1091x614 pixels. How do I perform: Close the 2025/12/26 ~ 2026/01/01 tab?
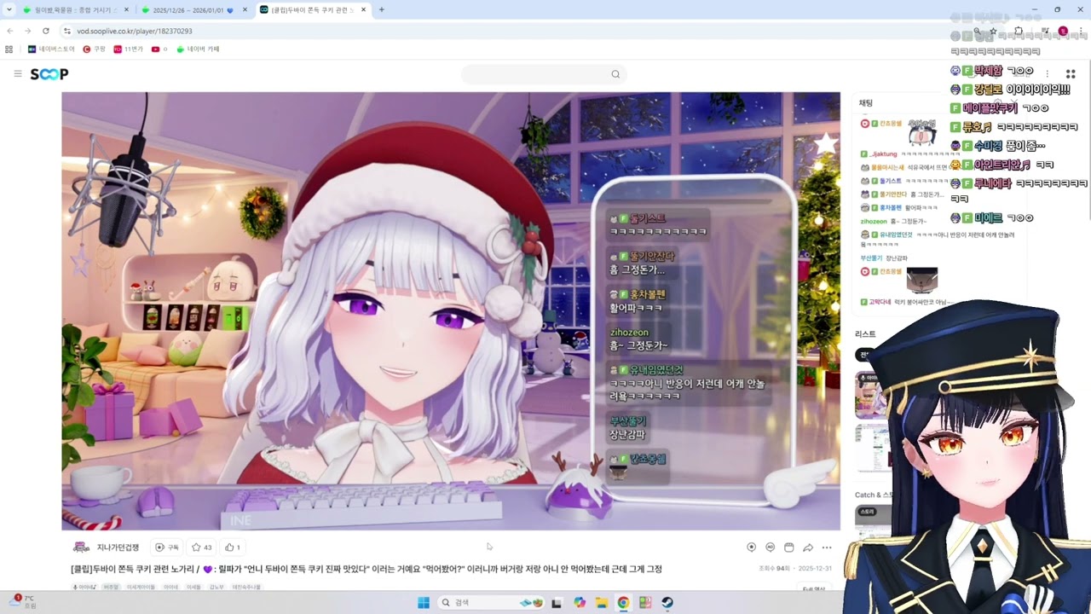[245, 10]
